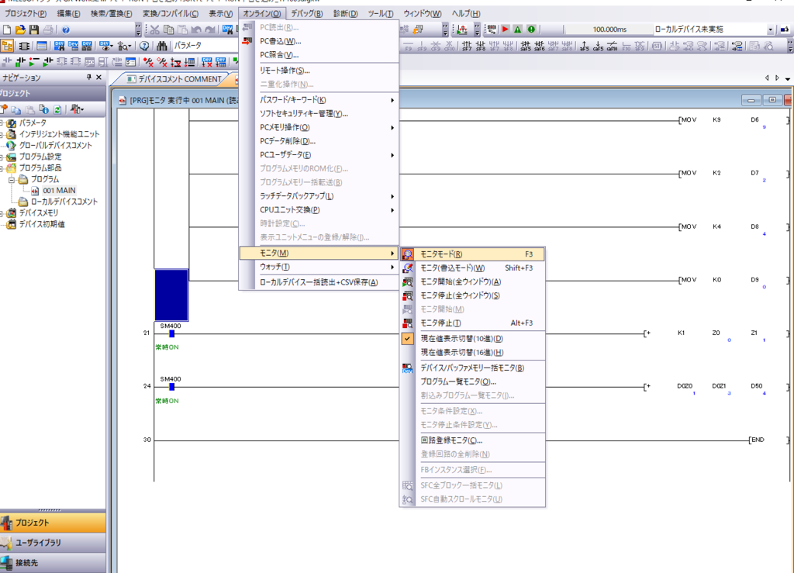Expand the パラメータ tree node
Image resolution: width=794 pixels, height=573 pixels.
tap(2, 123)
